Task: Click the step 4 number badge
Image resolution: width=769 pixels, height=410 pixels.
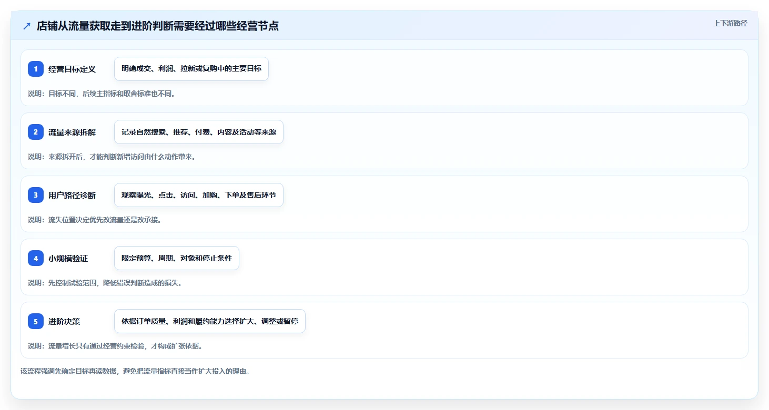Action: tap(36, 258)
